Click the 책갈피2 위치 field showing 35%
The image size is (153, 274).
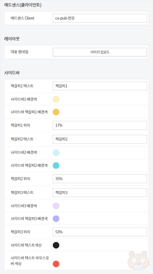[x=100, y=179]
